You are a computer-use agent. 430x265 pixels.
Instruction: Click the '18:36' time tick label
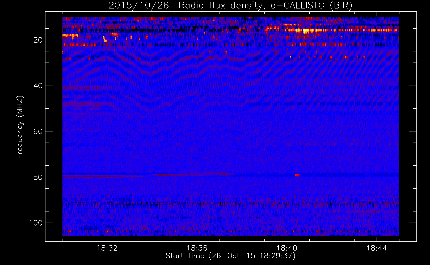(197, 248)
